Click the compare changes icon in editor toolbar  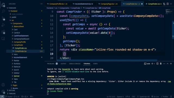[164, 4]
